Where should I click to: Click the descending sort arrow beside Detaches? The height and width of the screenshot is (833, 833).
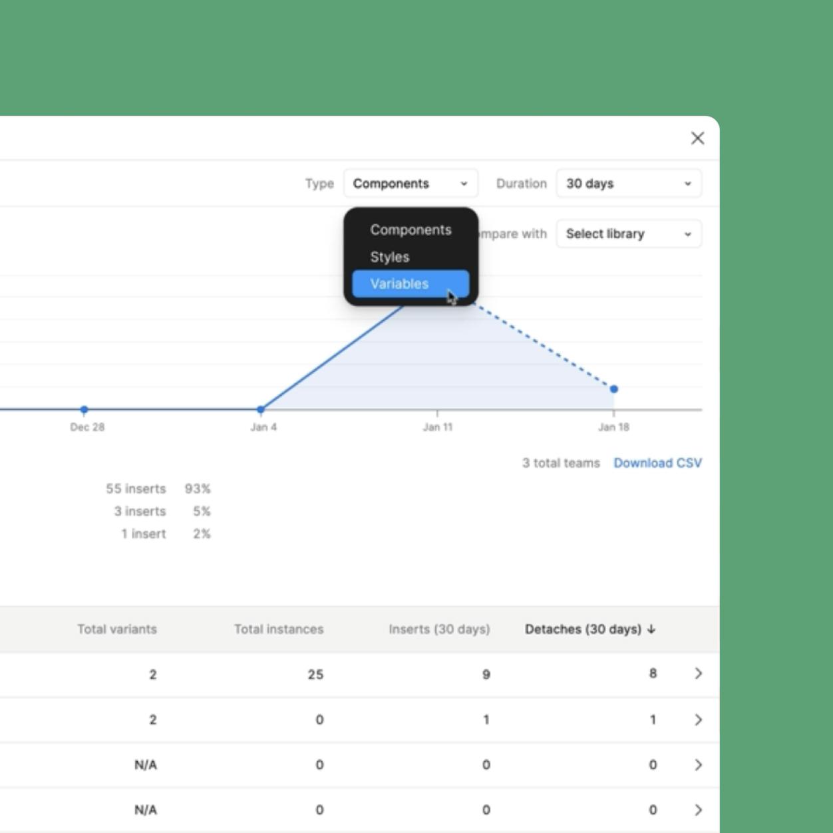[651, 629]
